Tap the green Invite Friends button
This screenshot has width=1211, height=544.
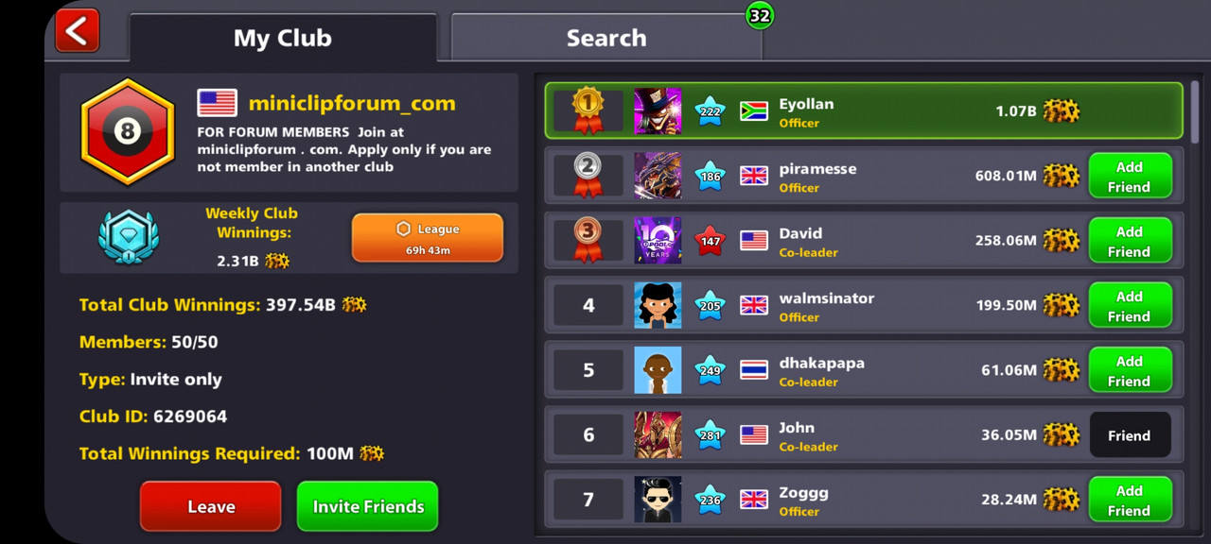(x=368, y=506)
